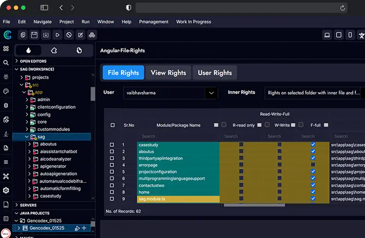Expand the OPEN EDITORS section
This screenshot has width=365, height=238.
[x=17, y=61]
